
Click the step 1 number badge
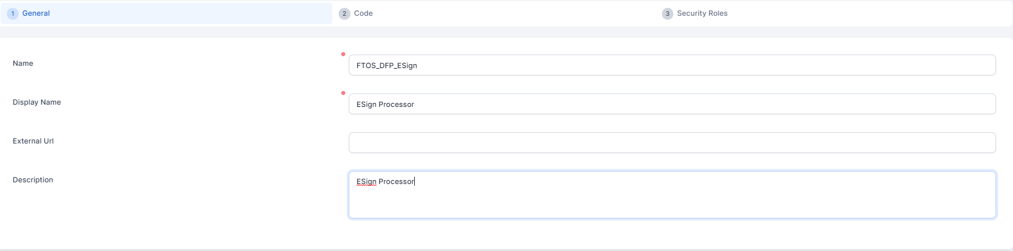pos(12,14)
